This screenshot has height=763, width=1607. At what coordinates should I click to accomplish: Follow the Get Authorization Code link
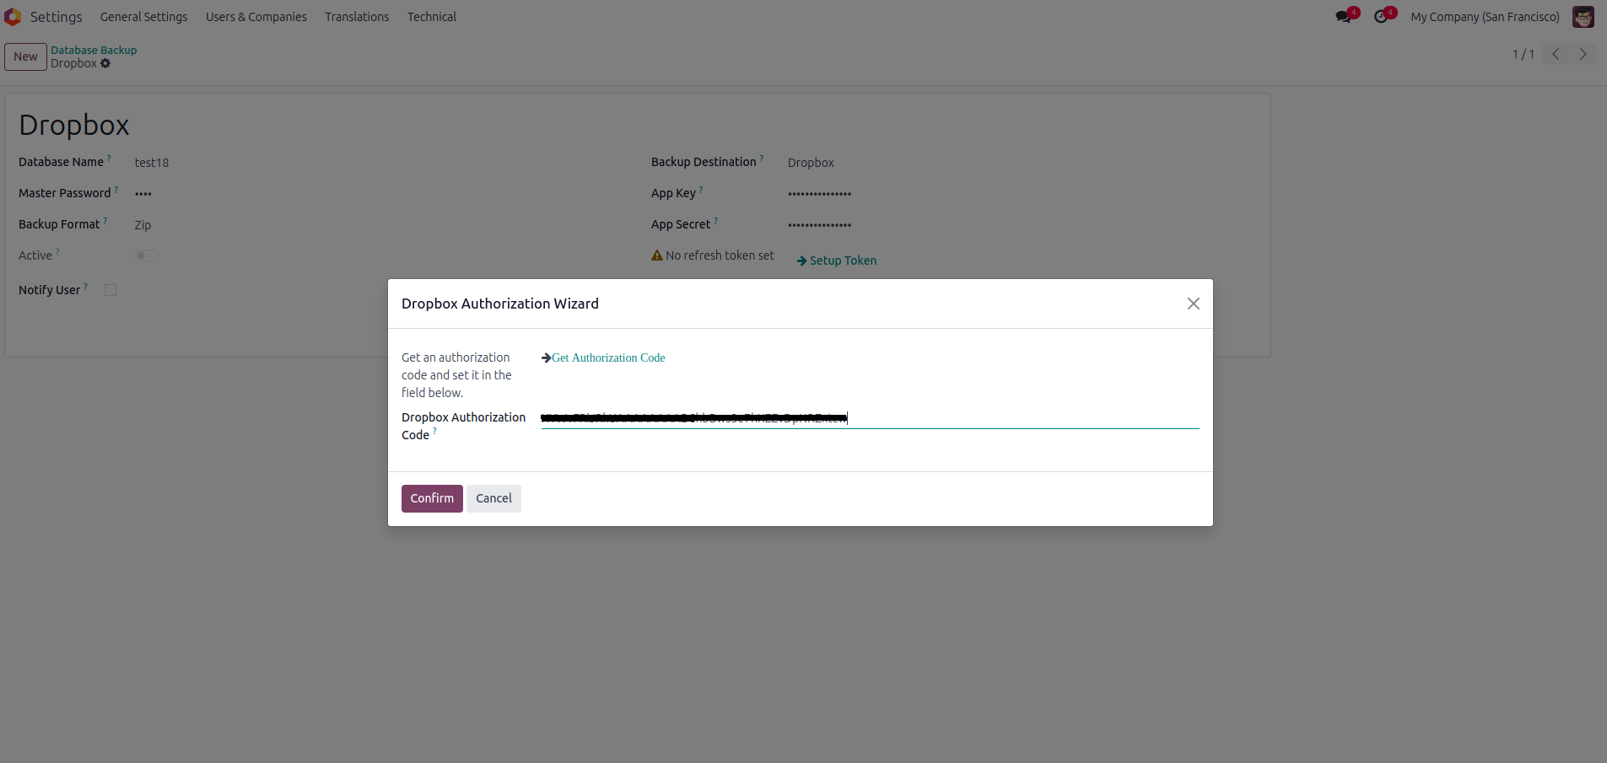click(x=608, y=358)
